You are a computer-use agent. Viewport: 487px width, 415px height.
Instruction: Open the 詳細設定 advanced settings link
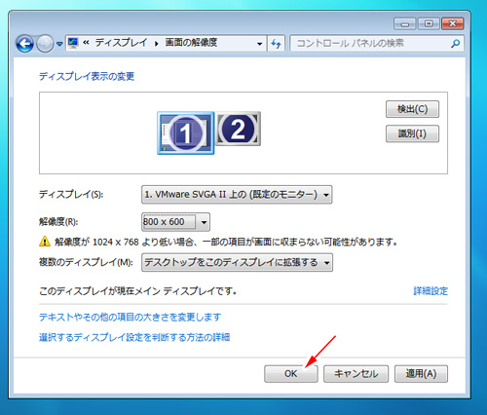tap(431, 291)
